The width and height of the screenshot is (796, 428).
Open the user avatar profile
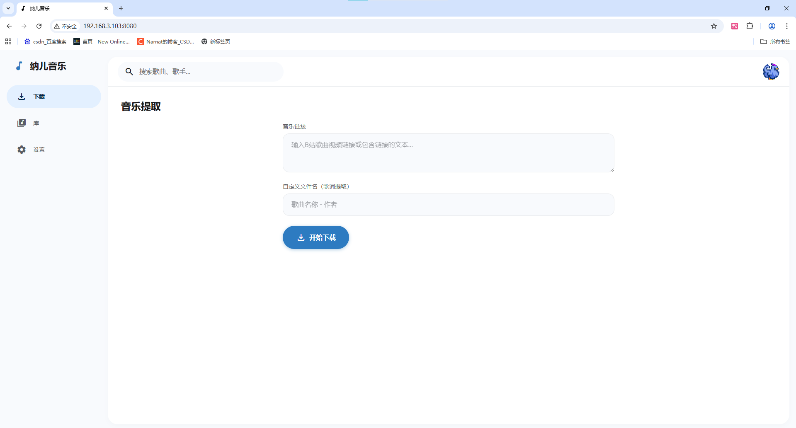tap(771, 72)
